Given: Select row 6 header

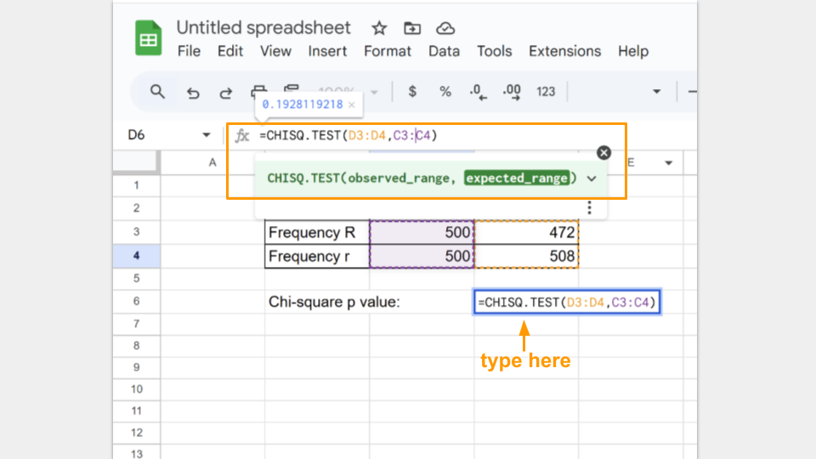Looking at the screenshot, I should click(136, 301).
